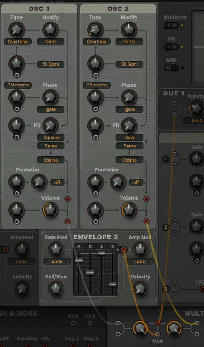Open OSC 2 Saw waveform selector
This screenshot has width=204, height=347.
click(129, 138)
